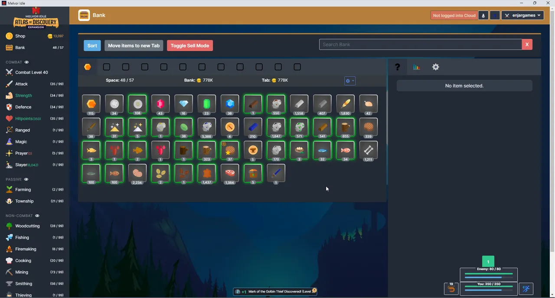Screen dimensions: 555x298
Task: Click the Search Bank input field
Action: coord(421,44)
